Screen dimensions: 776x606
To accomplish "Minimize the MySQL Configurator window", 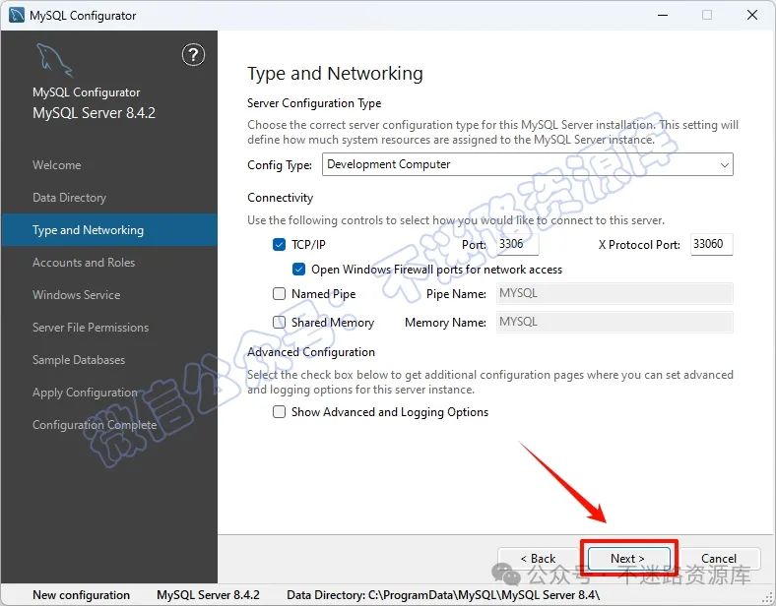I will click(663, 15).
